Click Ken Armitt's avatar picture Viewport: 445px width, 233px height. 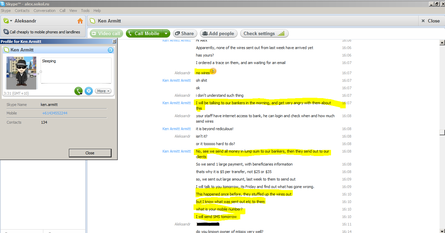click(x=21, y=73)
